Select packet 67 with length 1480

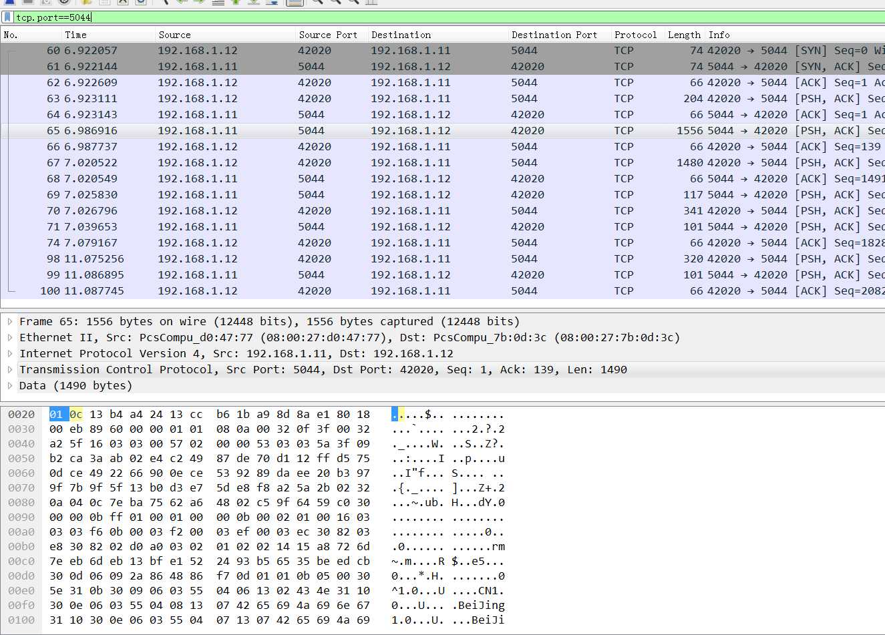(x=442, y=163)
